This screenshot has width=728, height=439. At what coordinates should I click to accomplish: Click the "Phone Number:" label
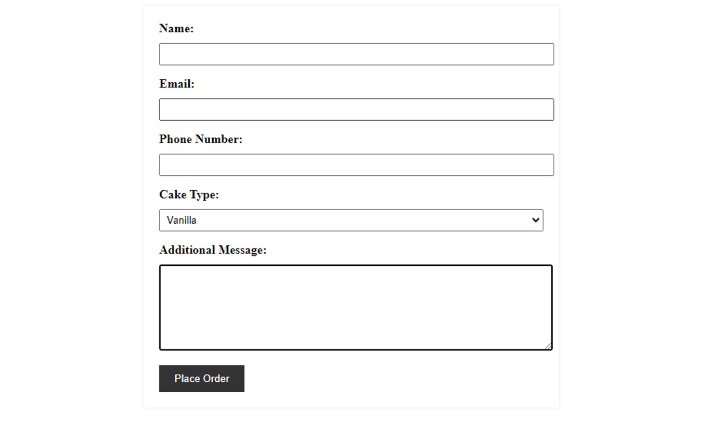click(201, 139)
